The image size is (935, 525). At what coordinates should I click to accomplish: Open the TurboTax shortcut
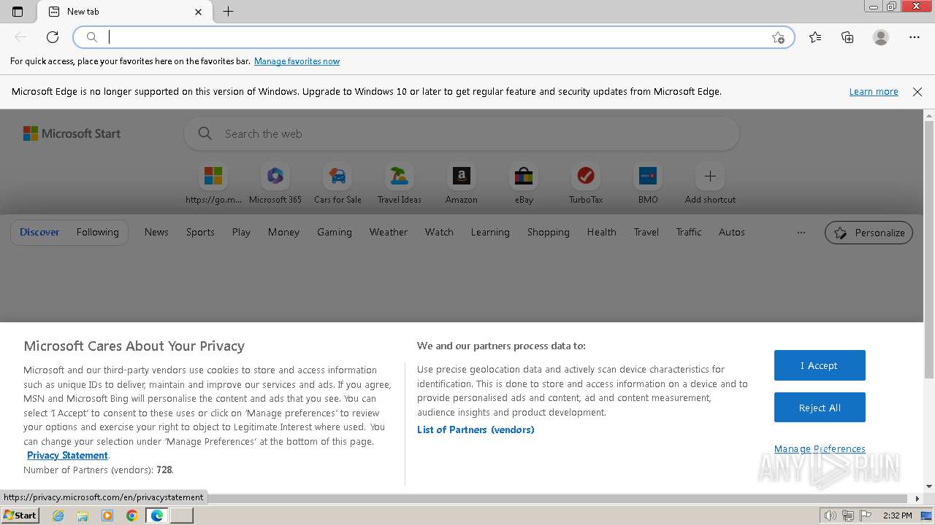(586, 184)
